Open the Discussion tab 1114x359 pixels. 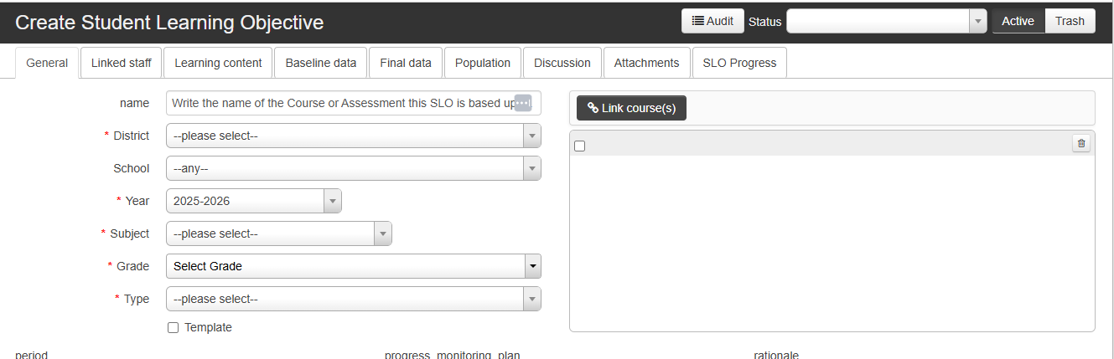coord(562,63)
